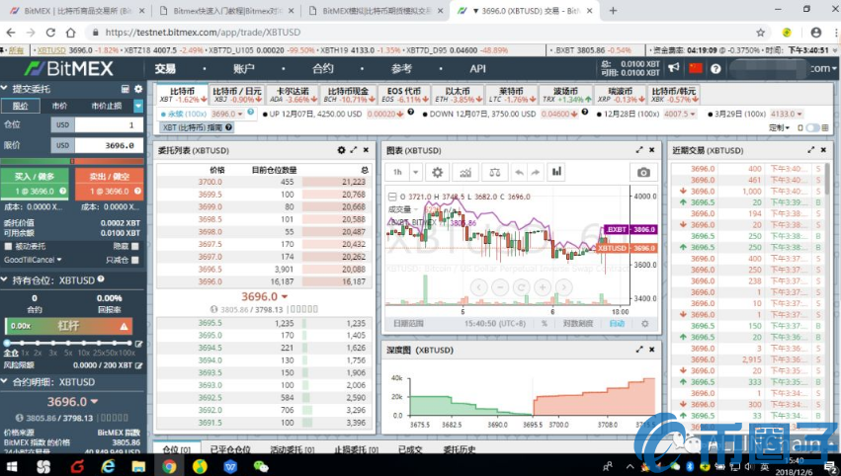Click help icon next to 永续 contract price

pyautogui.click(x=250, y=112)
